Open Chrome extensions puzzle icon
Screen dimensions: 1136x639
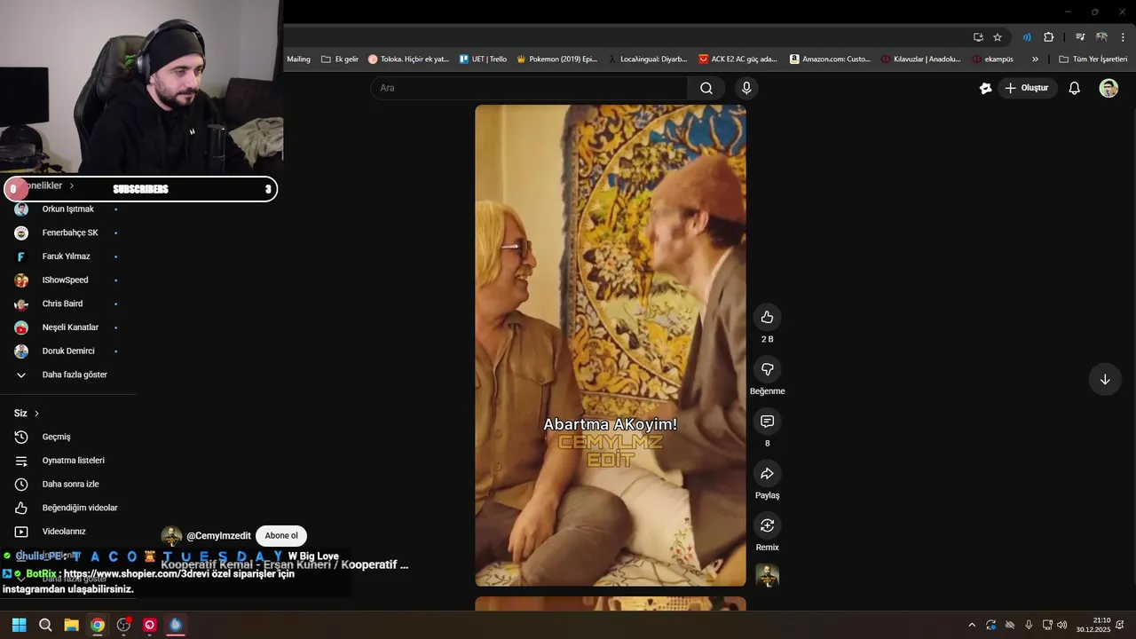click(x=1048, y=37)
